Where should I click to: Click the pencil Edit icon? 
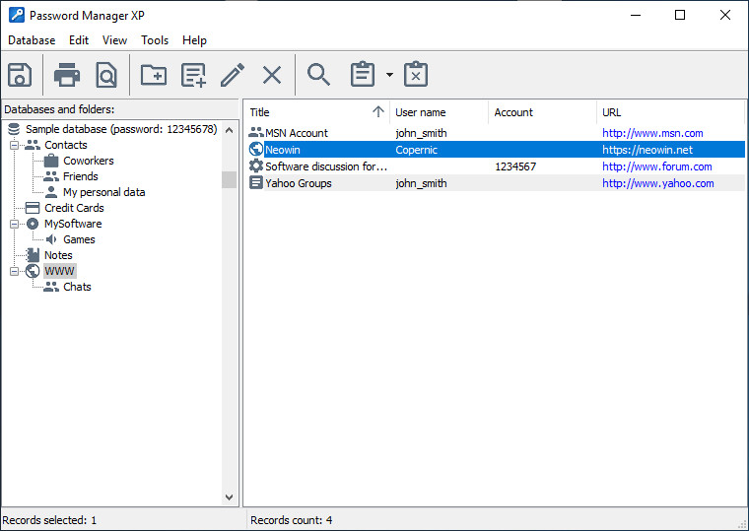point(233,75)
